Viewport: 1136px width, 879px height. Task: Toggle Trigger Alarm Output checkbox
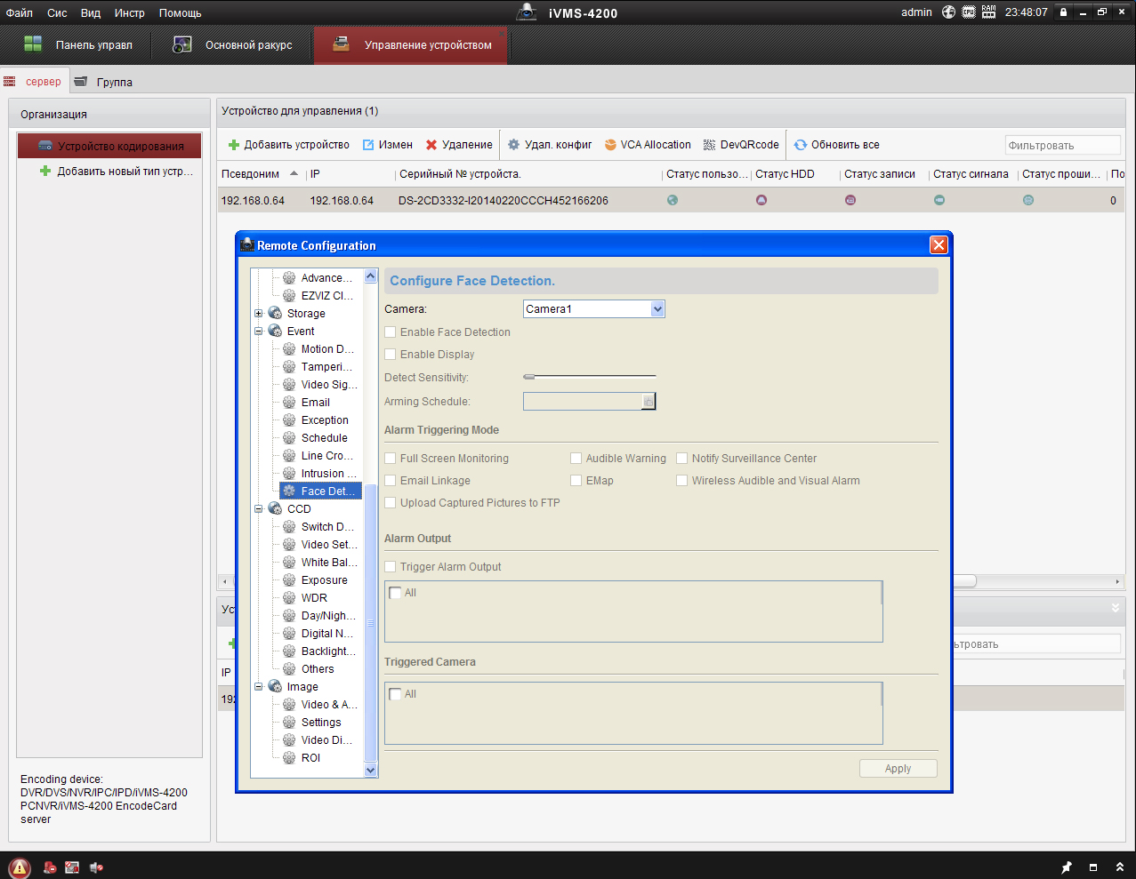390,567
